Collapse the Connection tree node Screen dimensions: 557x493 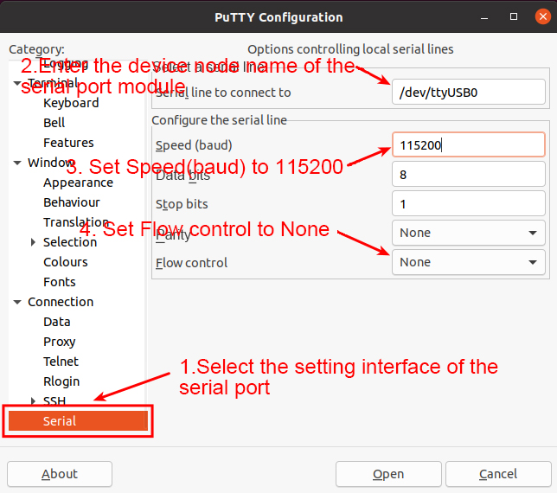pos(17,302)
